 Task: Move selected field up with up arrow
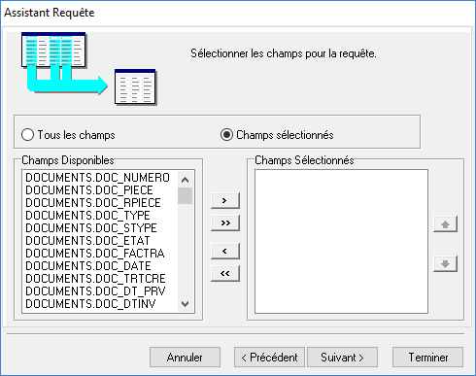pos(445,224)
